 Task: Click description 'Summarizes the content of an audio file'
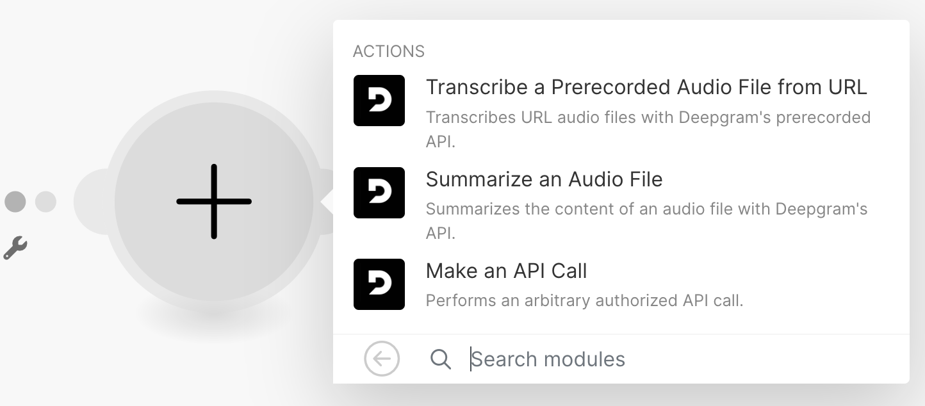pos(646,209)
